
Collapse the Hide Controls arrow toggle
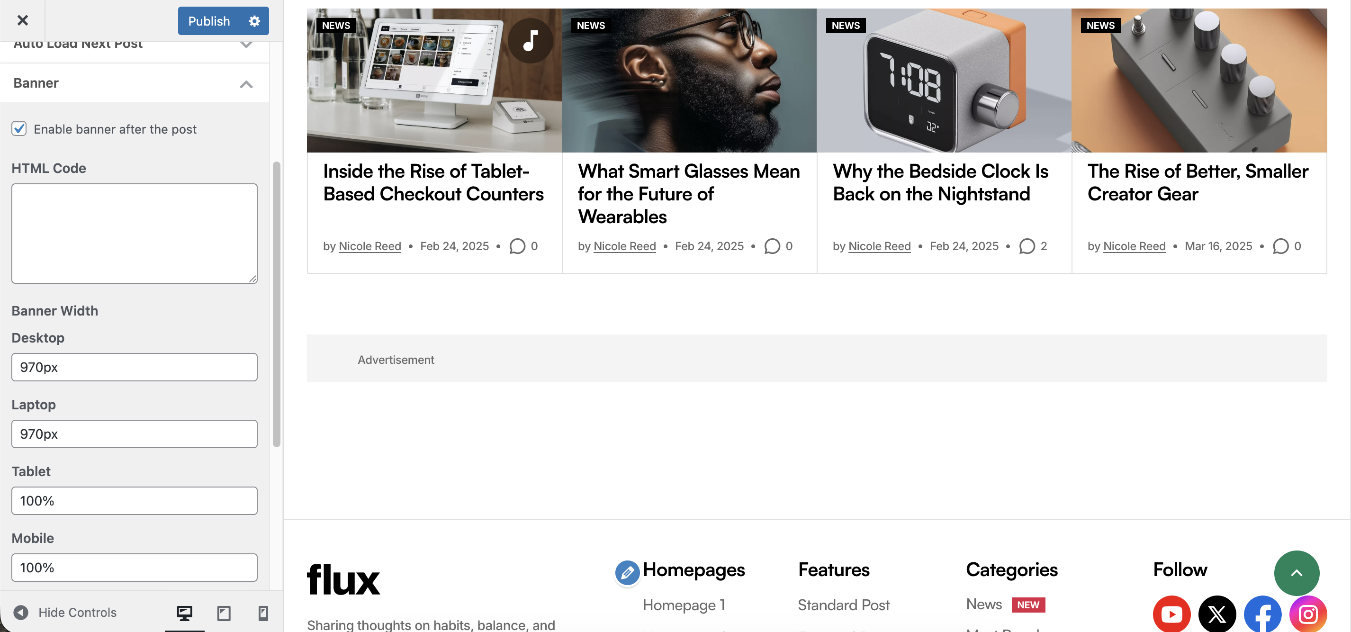click(x=21, y=612)
